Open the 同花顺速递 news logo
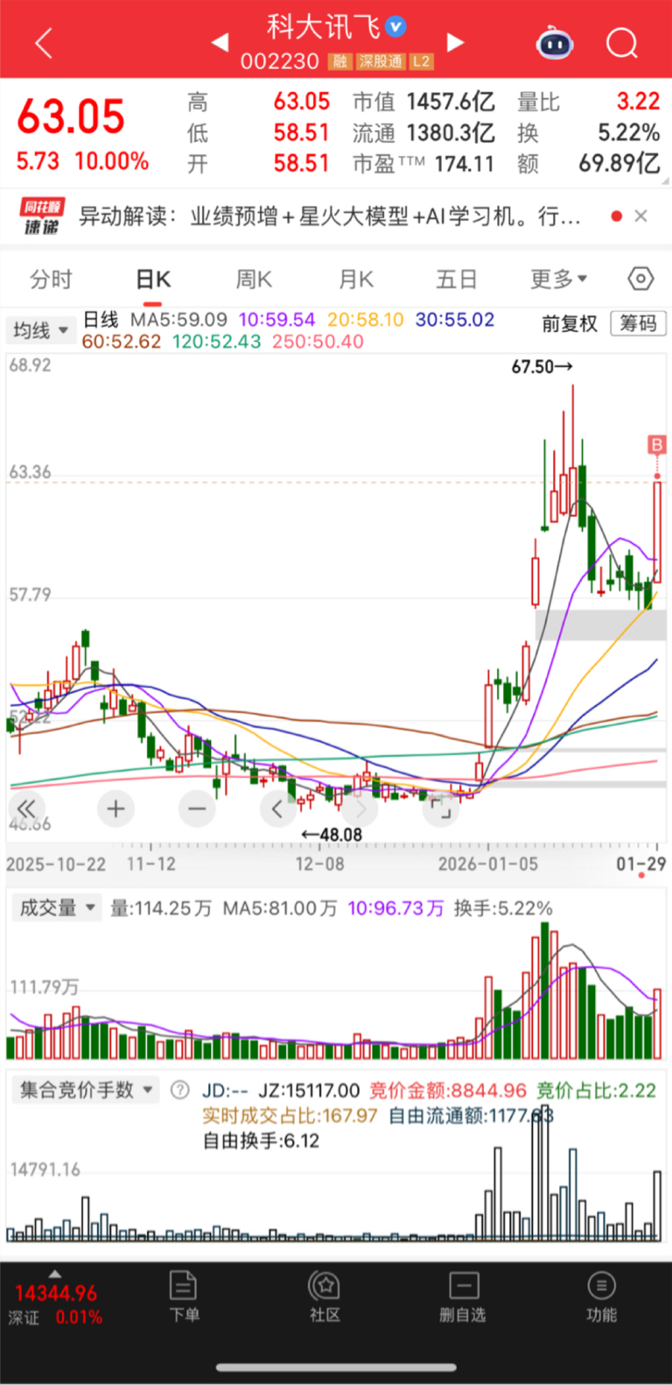Viewport: 672px width, 1385px height. click(42, 216)
